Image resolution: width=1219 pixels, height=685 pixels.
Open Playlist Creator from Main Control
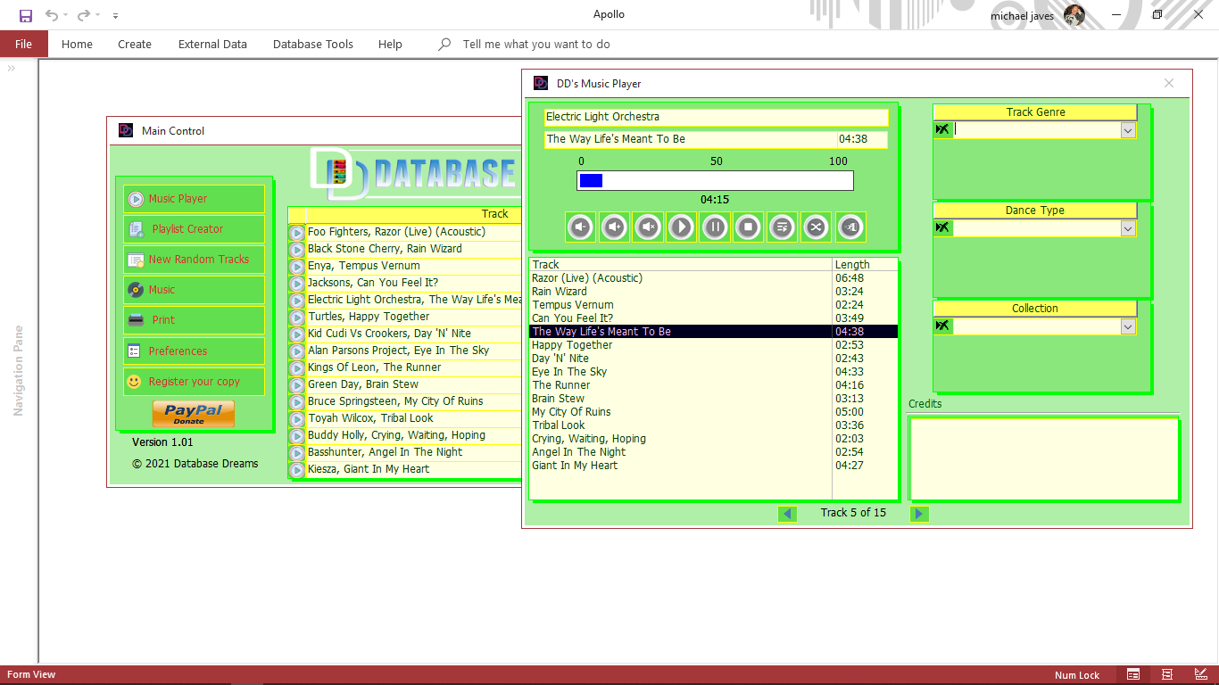[195, 229]
